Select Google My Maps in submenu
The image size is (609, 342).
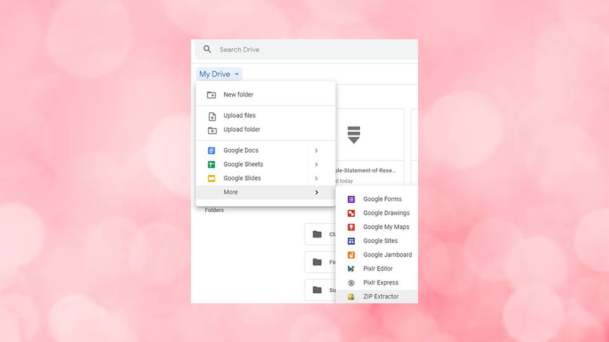pyautogui.click(x=377, y=227)
